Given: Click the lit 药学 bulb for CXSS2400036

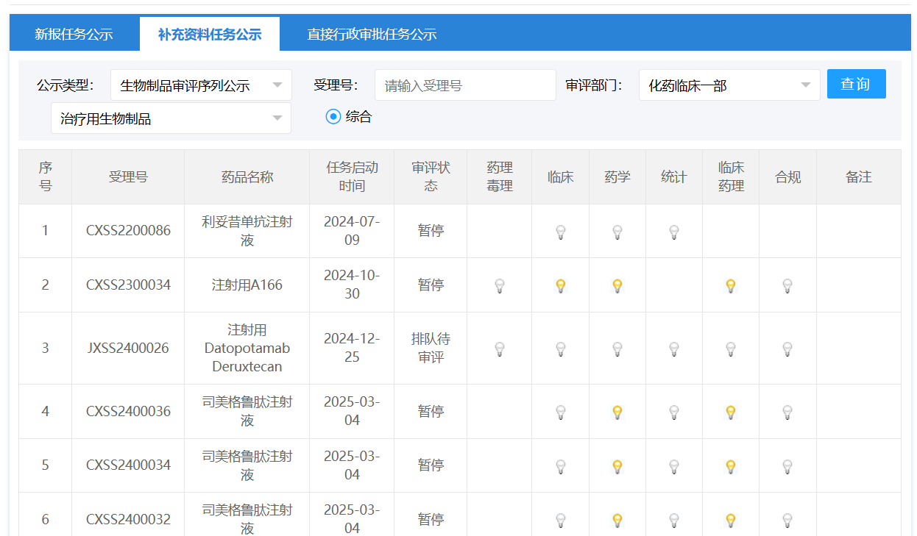Looking at the screenshot, I should click(617, 412).
